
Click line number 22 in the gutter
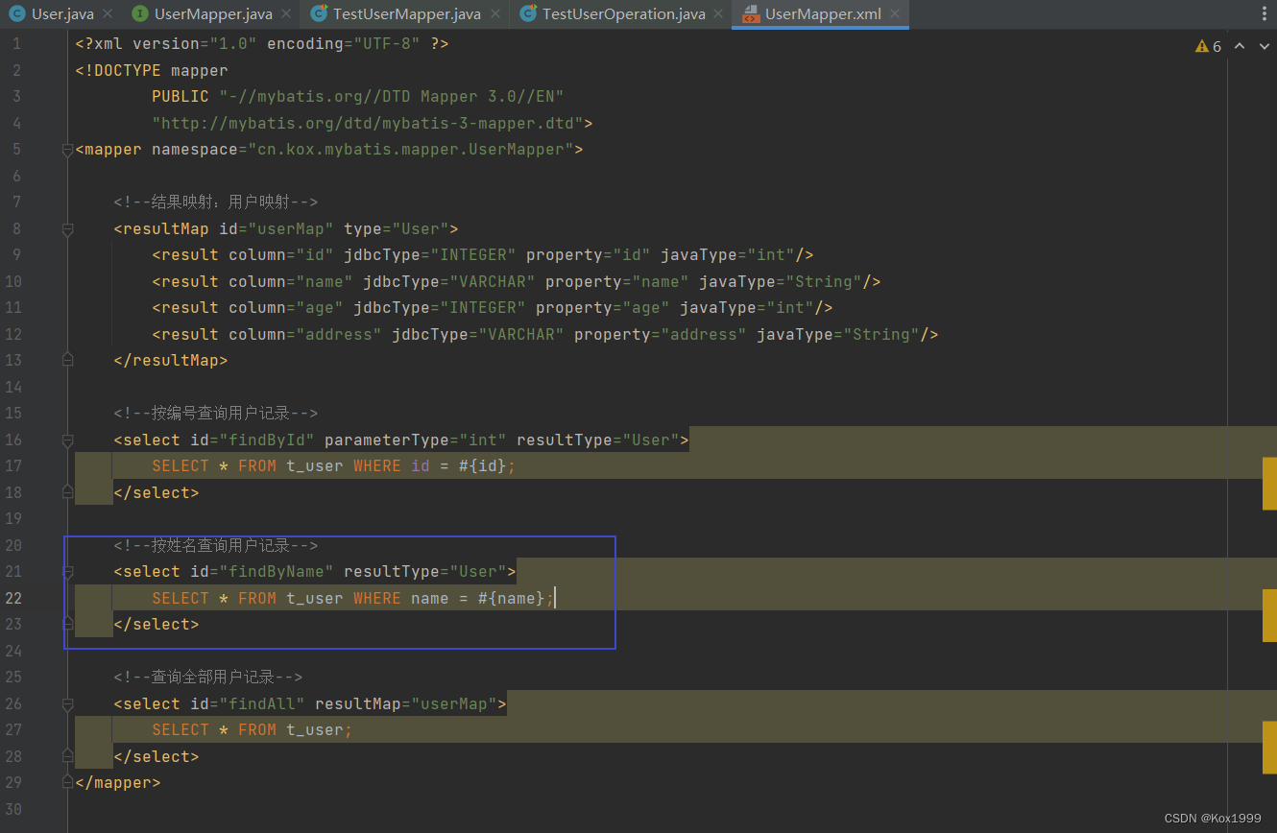(x=12, y=598)
